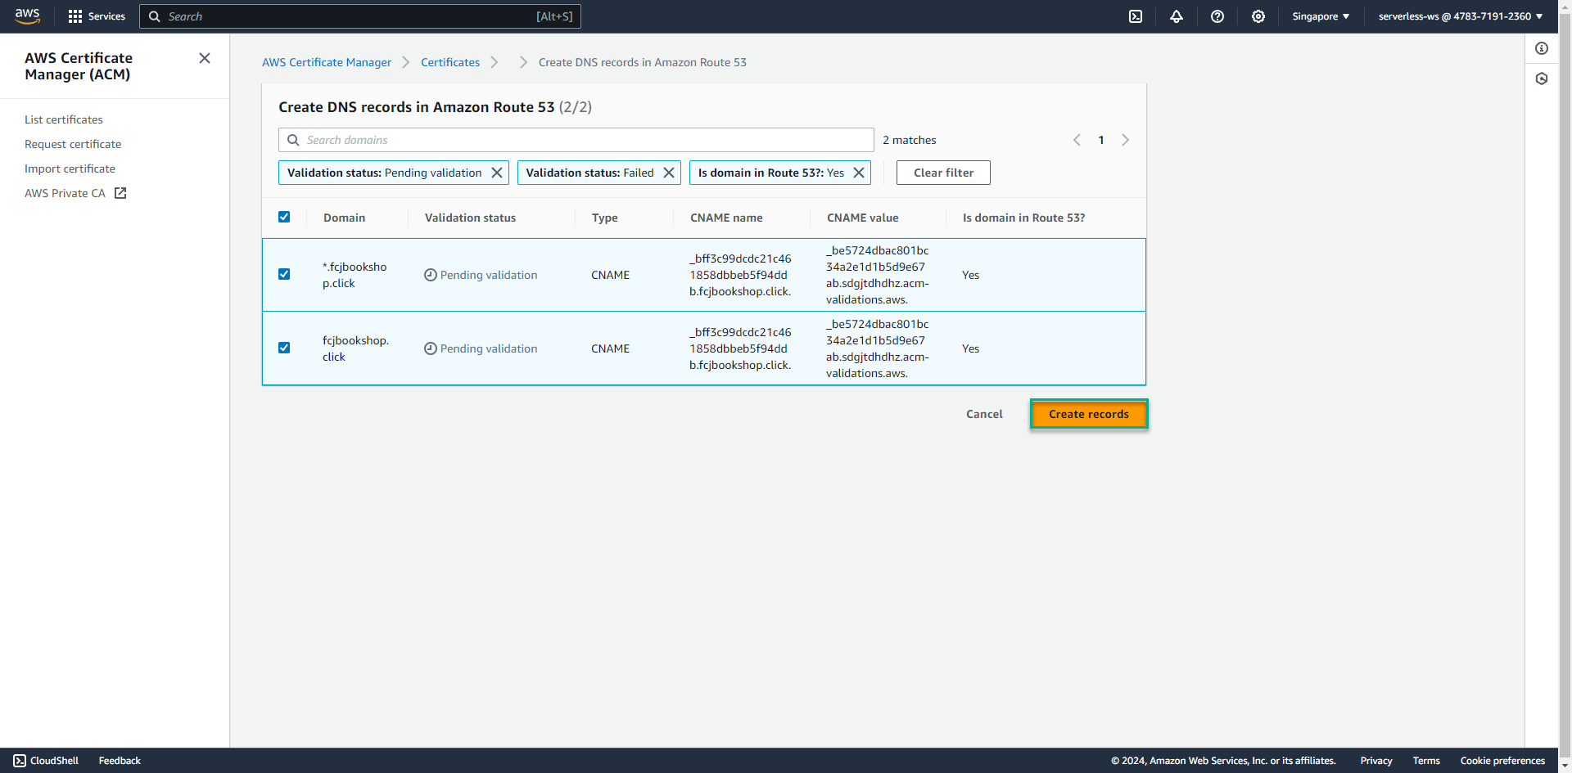
Task: Open the notifications bell
Action: (1177, 16)
